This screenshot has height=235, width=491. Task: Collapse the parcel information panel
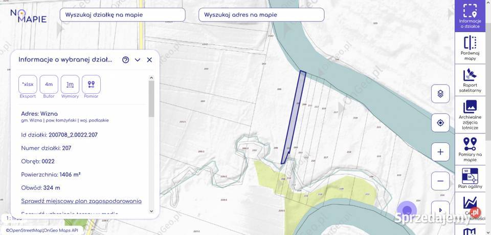pyautogui.click(x=138, y=60)
